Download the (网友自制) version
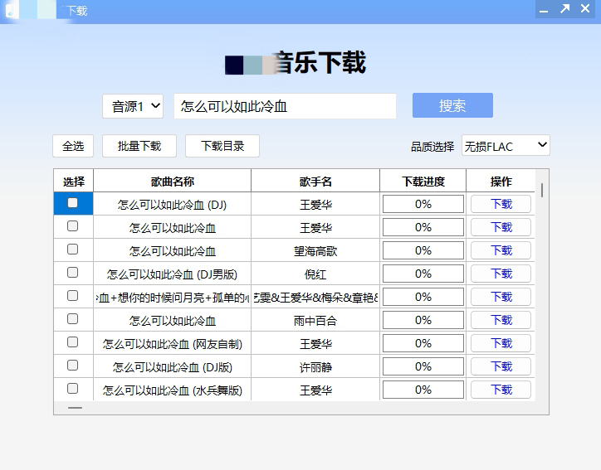Screen dimensions: 601x470 click(501, 343)
